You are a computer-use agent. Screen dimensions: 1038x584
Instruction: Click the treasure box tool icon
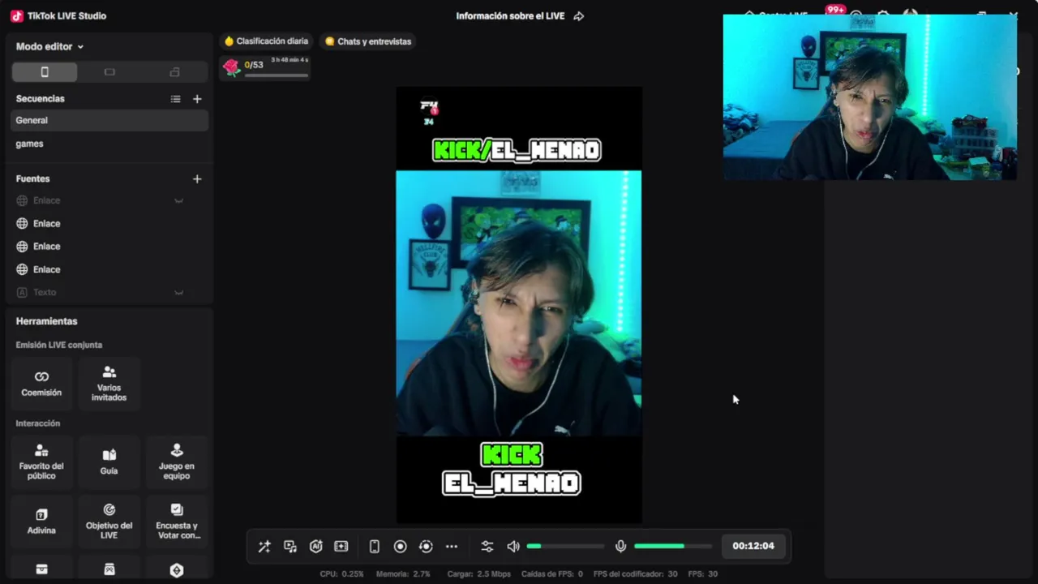[x=41, y=569]
